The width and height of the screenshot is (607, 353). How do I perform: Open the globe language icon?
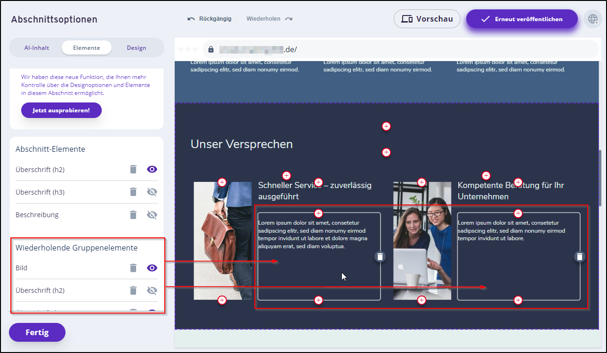593,19
